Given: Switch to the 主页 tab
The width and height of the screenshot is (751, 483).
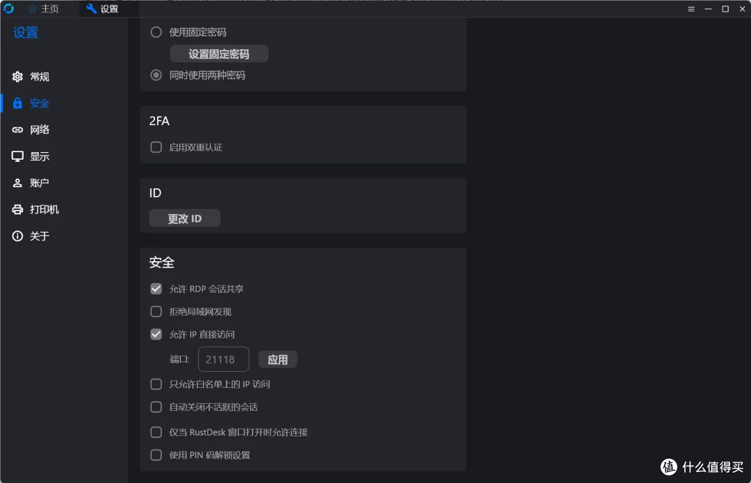Looking at the screenshot, I should [x=44, y=9].
